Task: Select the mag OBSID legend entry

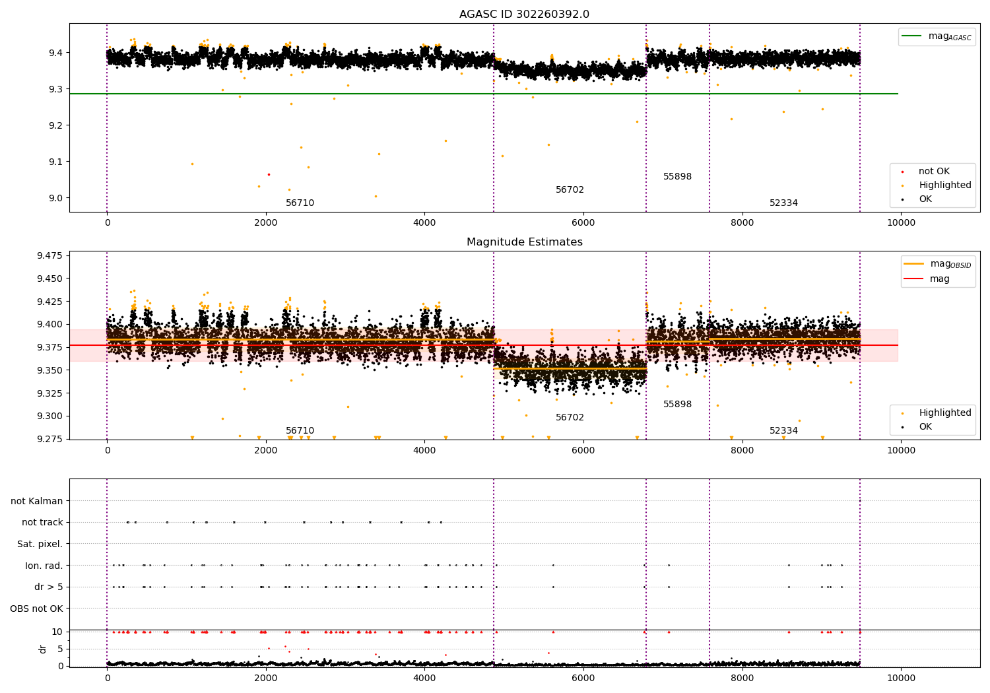Action: click(x=938, y=264)
